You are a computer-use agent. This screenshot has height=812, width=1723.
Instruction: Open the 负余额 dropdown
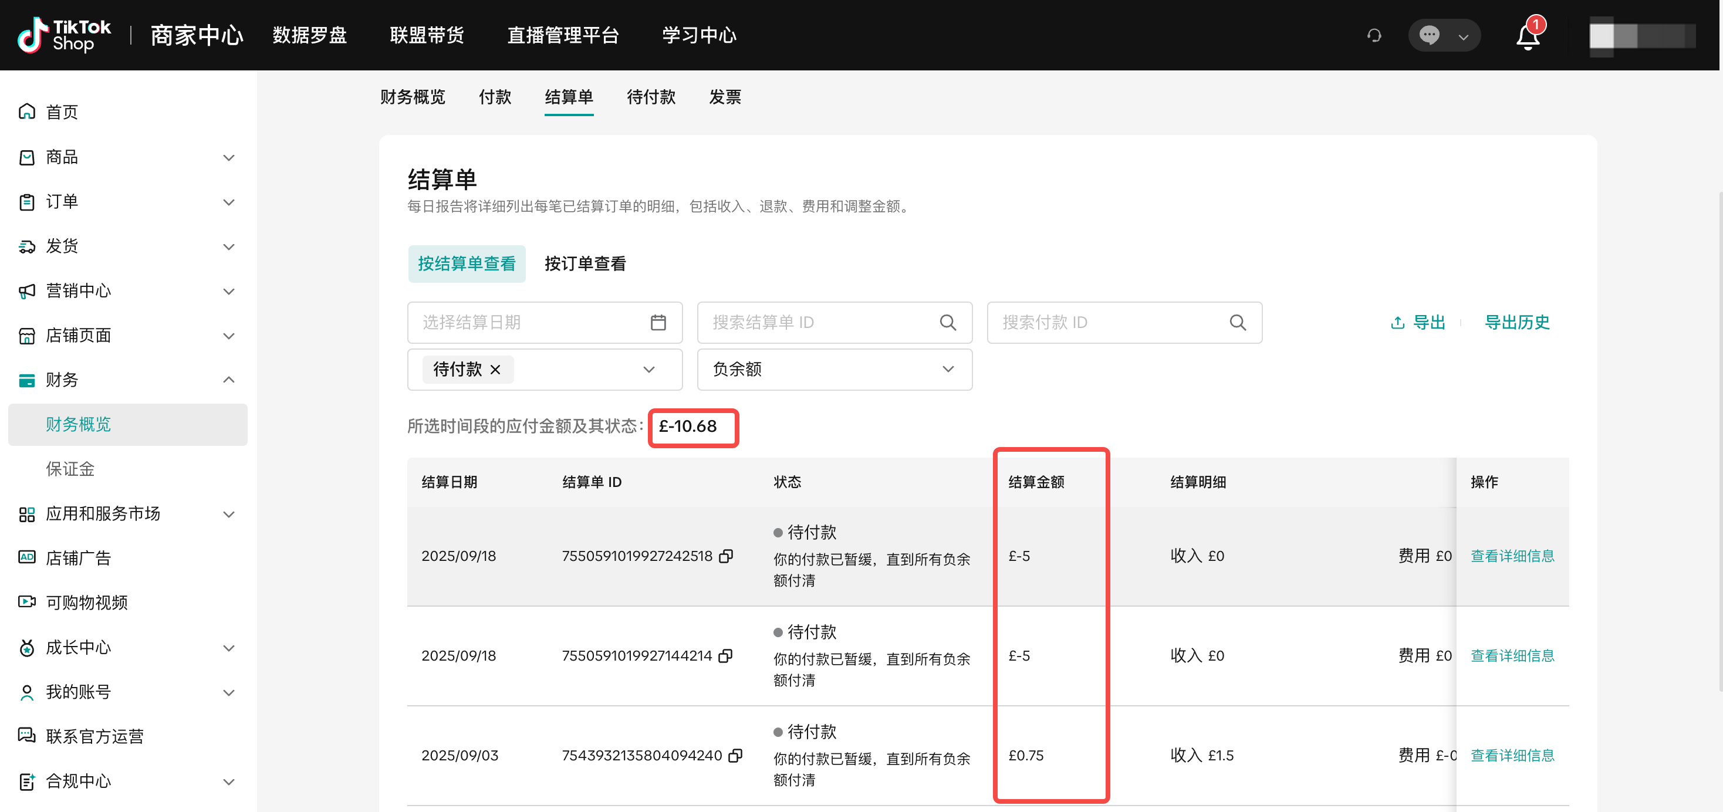point(833,369)
